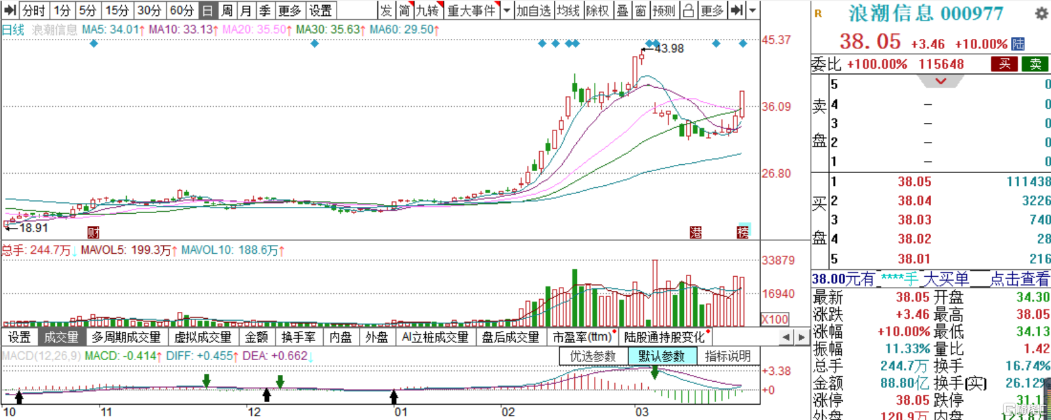The width and height of the screenshot is (1051, 420).
Task: Click the black up arrow near date 01
Action: point(394,397)
